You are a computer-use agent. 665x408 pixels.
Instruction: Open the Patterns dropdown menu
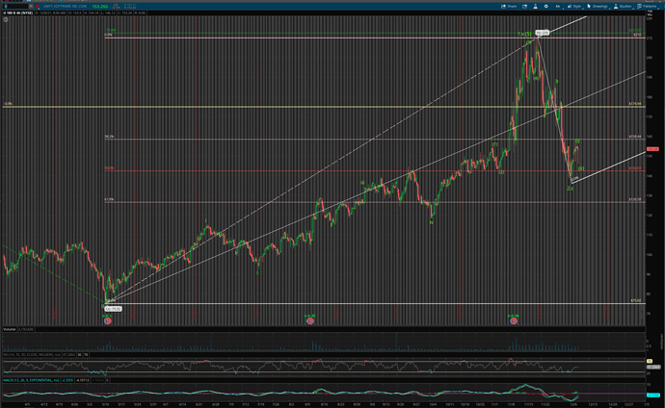pyautogui.click(x=647, y=7)
